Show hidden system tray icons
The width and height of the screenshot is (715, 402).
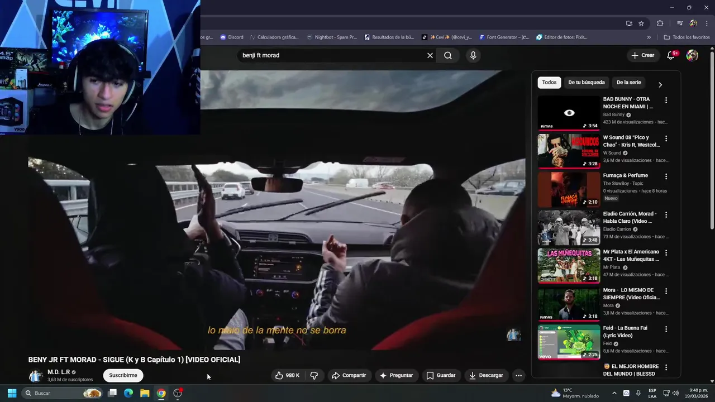(x=614, y=393)
